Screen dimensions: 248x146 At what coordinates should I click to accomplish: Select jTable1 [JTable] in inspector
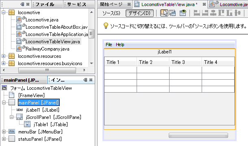click(51, 124)
